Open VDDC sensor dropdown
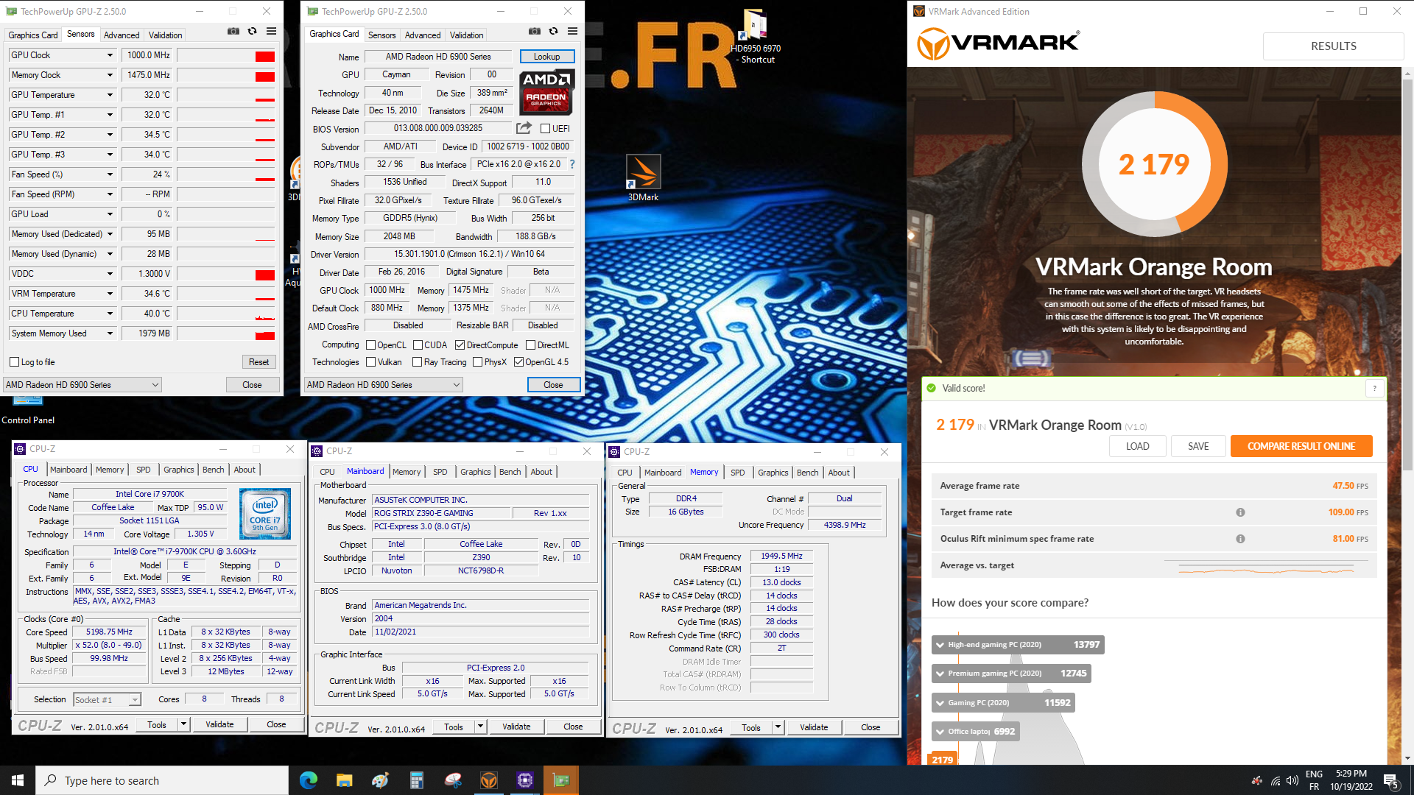 pyautogui.click(x=110, y=274)
